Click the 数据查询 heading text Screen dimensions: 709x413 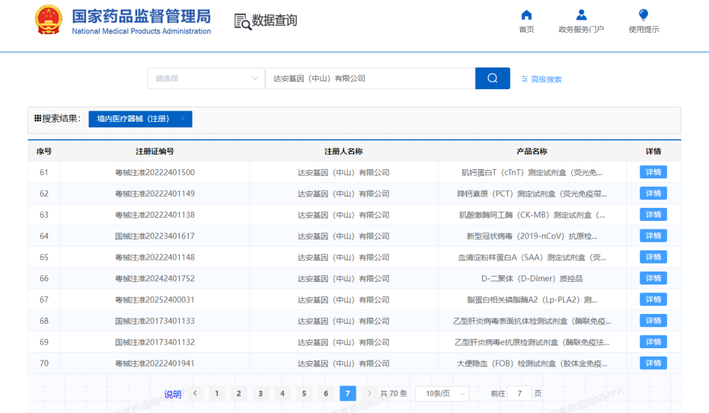click(x=274, y=20)
